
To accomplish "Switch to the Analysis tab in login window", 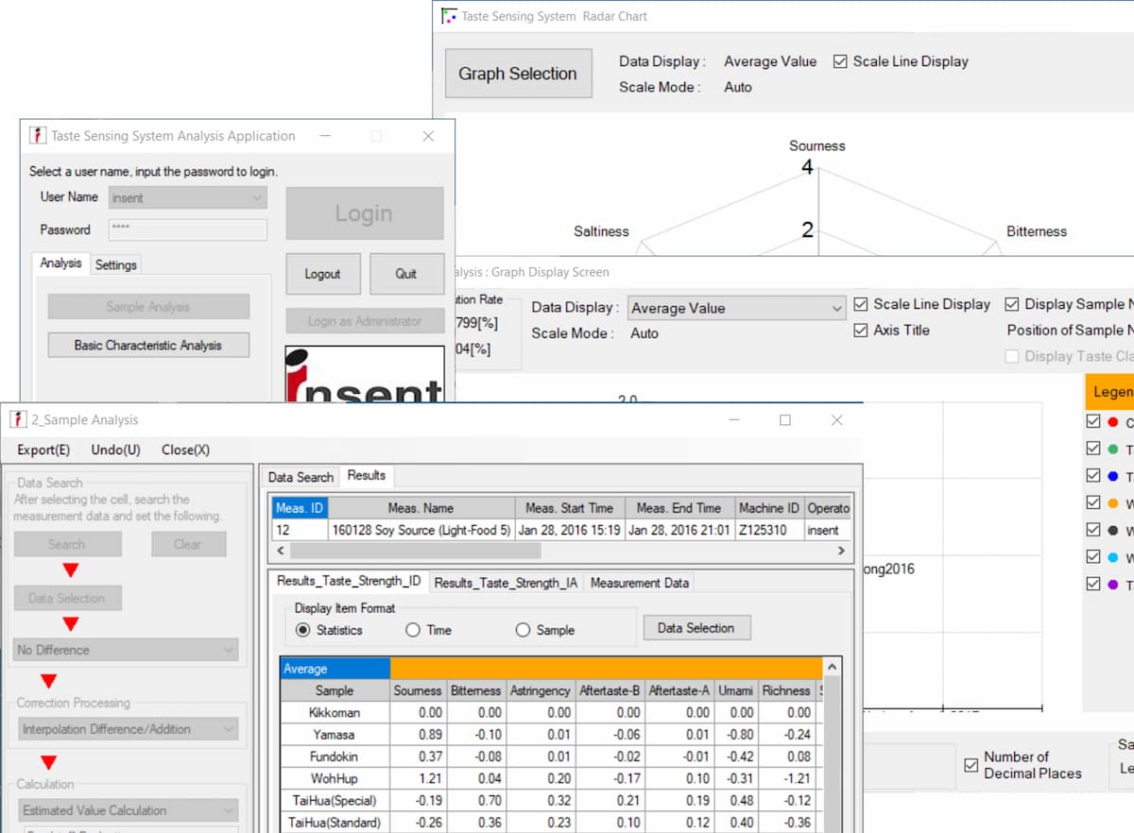I will [x=60, y=263].
